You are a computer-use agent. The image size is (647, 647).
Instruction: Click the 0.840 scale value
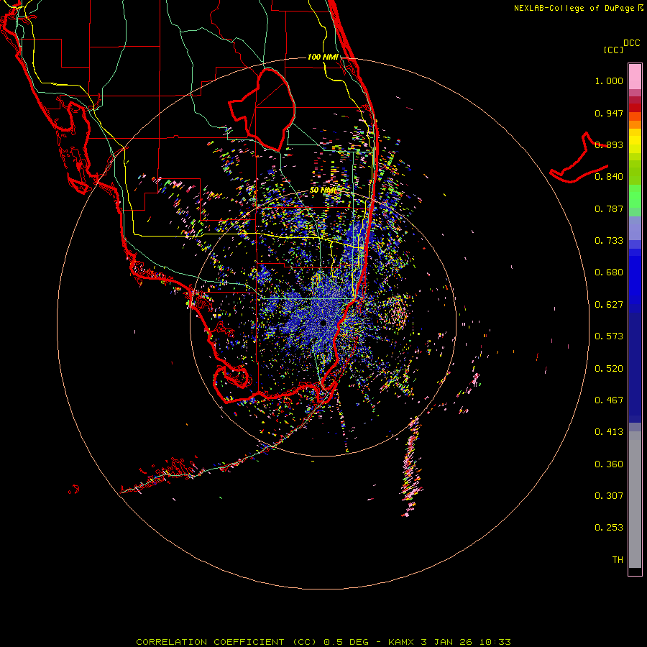609,177
